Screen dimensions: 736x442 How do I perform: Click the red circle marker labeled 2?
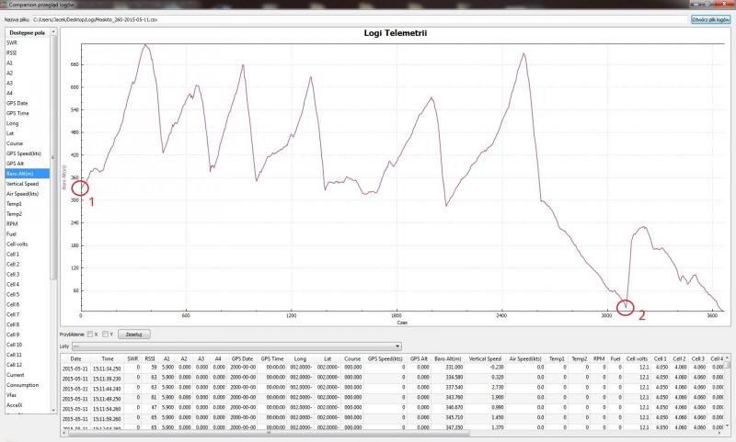pos(626,307)
